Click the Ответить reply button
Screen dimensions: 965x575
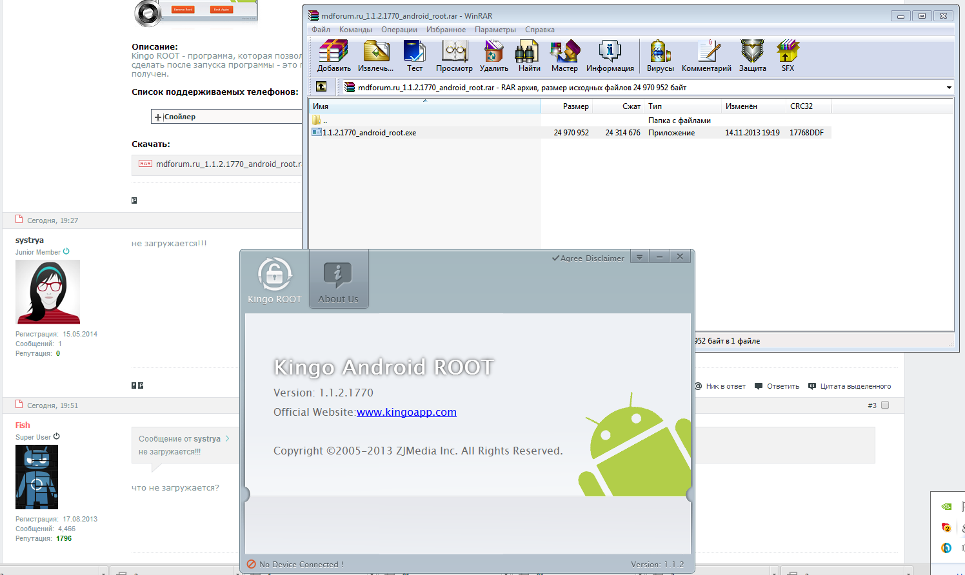click(x=777, y=387)
